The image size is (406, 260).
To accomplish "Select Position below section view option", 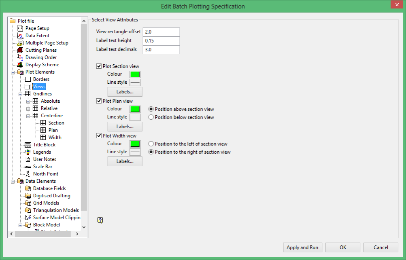I will 151,117.
